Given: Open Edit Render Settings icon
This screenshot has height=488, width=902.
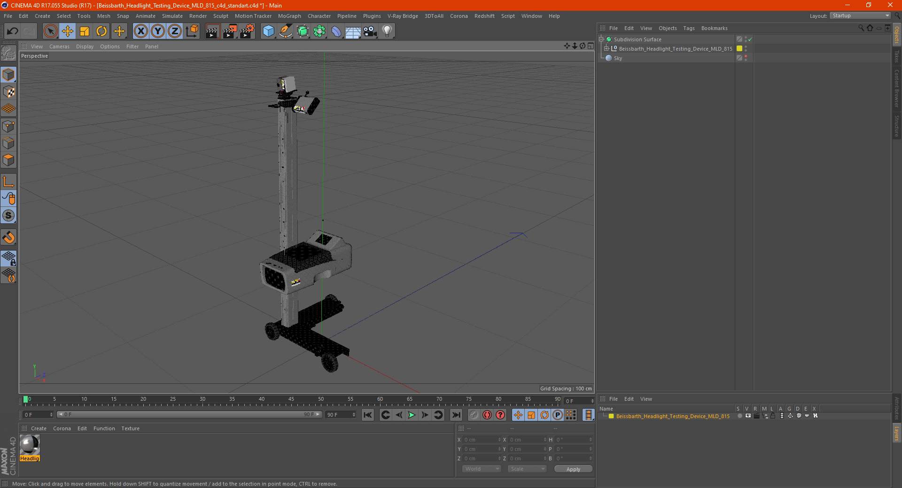Looking at the screenshot, I should tap(247, 31).
